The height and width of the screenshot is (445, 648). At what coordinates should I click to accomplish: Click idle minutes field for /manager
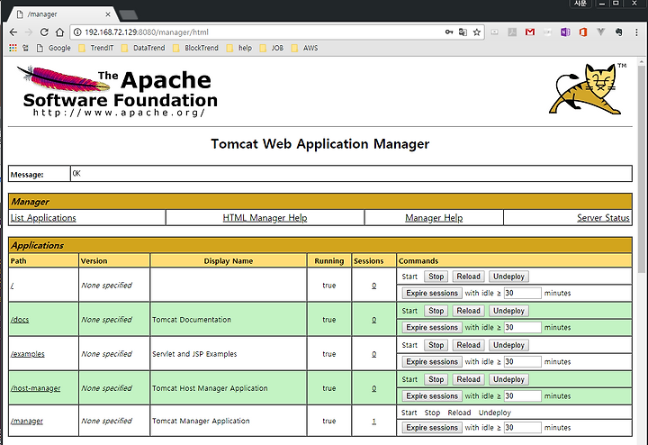coord(522,428)
